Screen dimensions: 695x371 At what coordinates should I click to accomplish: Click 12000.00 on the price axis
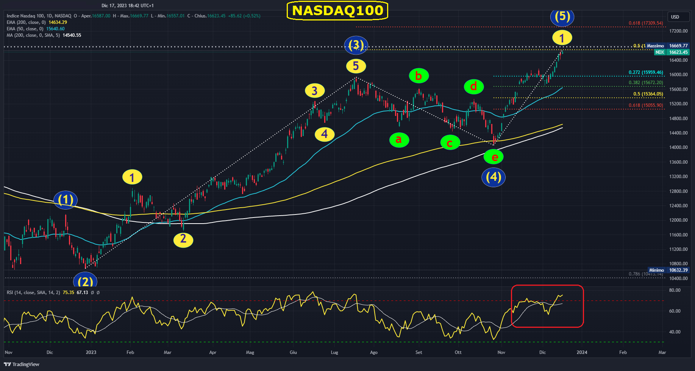coord(678,220)
